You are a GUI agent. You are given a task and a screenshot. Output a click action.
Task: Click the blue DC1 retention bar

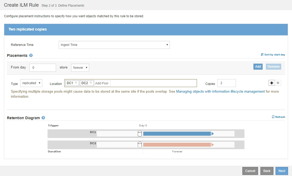[x=177, y=134]
